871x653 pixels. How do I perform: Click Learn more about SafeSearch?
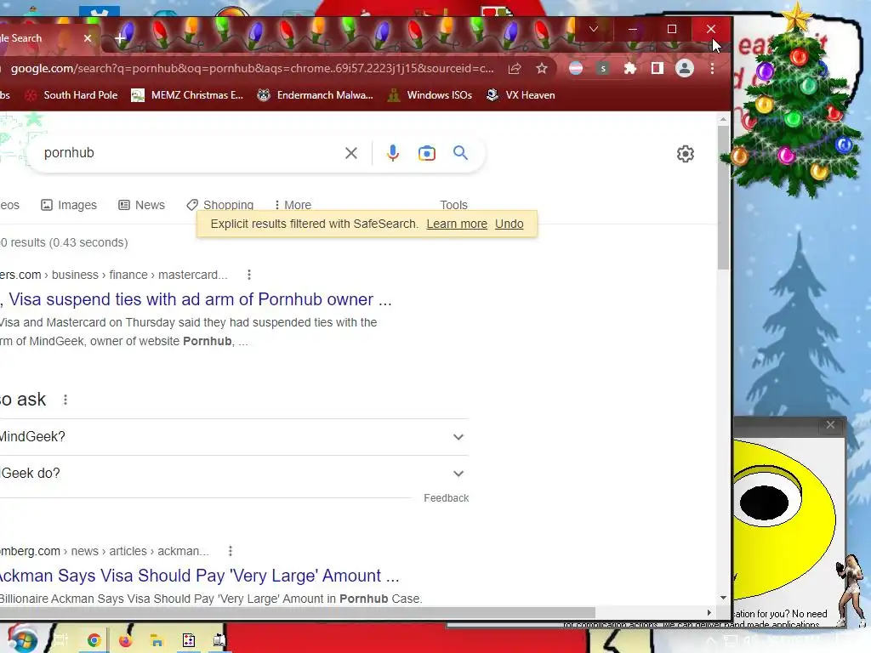(457, 224)
